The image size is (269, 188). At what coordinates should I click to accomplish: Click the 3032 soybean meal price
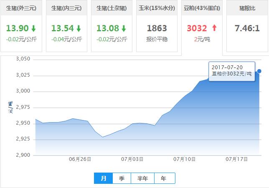[x=197, y=28]
